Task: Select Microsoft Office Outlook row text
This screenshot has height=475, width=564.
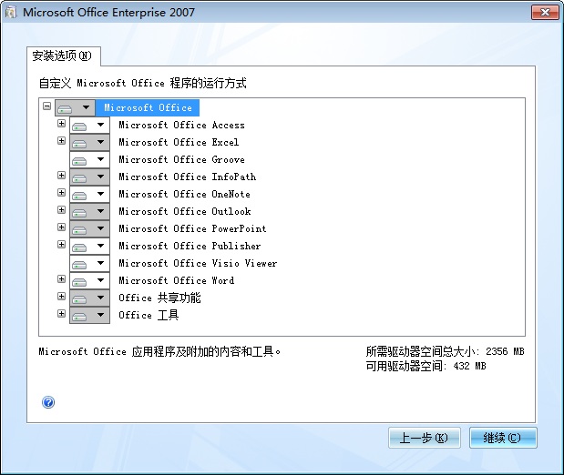Action: 185,211
